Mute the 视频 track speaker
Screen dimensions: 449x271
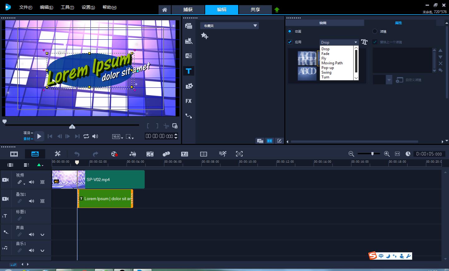tap(31, 182)
